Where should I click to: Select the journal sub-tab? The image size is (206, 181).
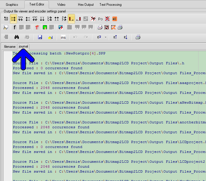pos(23,46)
